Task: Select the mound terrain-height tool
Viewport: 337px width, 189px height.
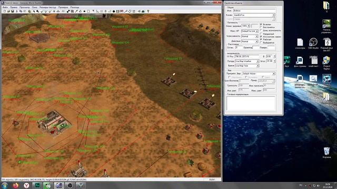Action: coord(58,11)
